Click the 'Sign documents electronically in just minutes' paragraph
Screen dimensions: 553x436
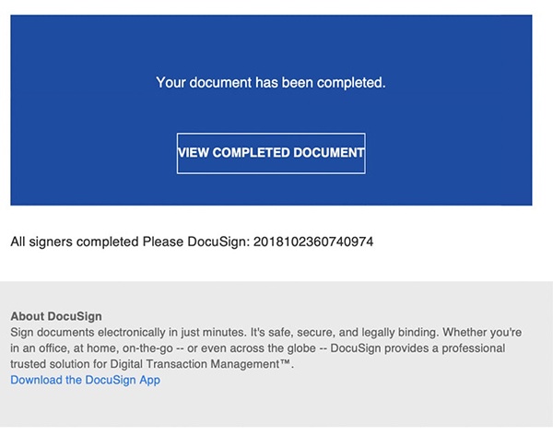(266, 348)
